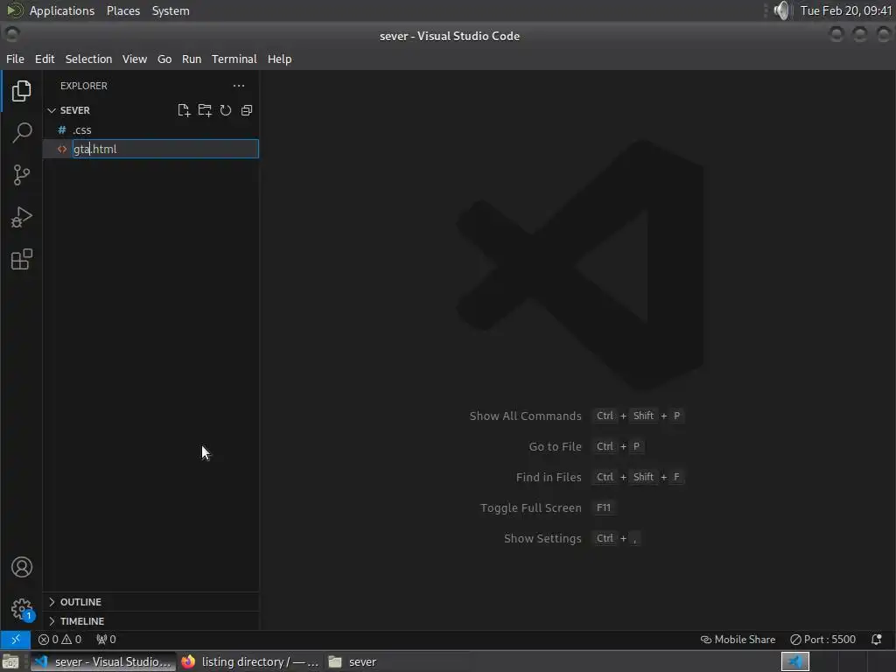The height and width of the screenshot is (672, 896).
Task: Open notifications bell in status bar
Action: tap(877, 640)
